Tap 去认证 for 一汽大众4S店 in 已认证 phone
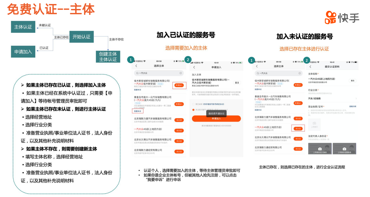Image resolution: width=370 pixels, height=197 pixels. [179, 131]
